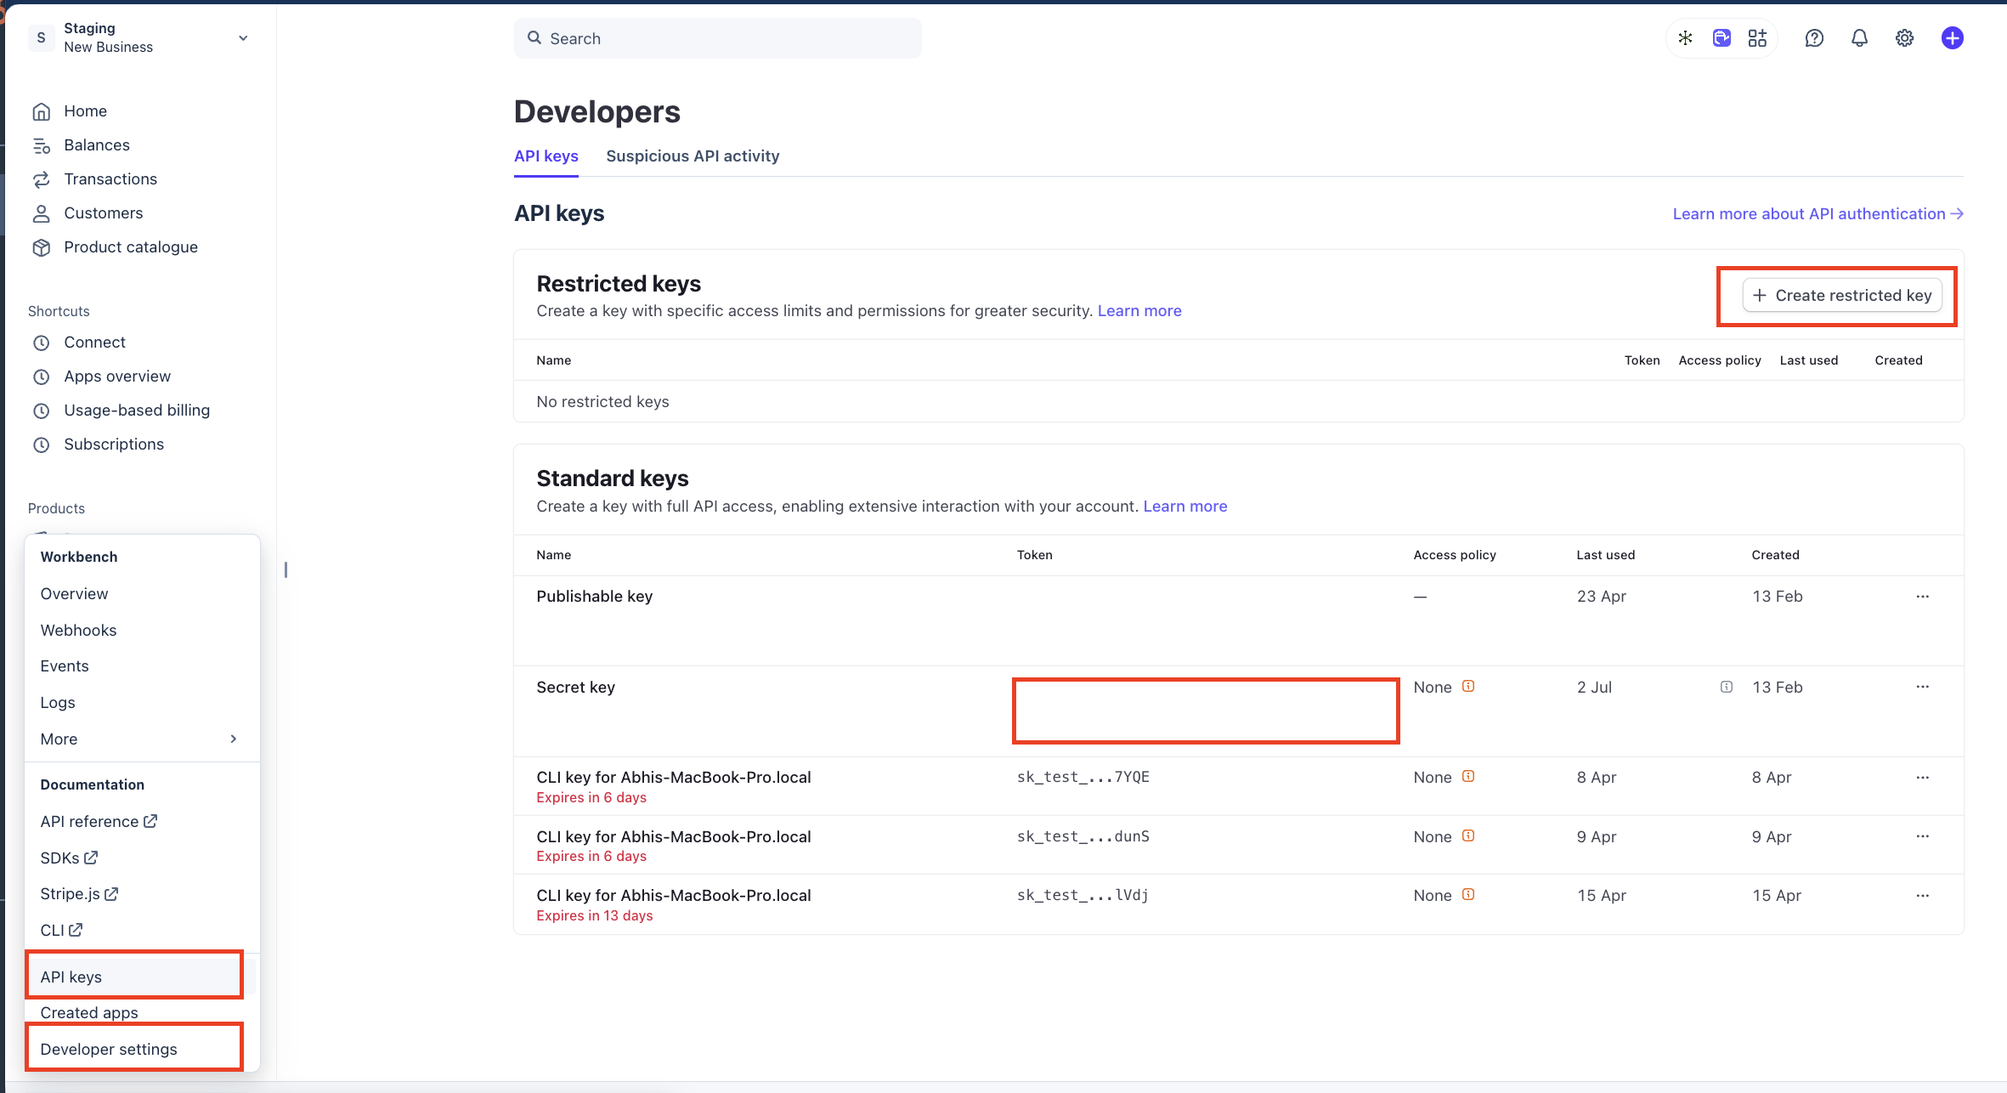Click the Balances icon in sidebar
The width and height of the screenshot is (2007, 1093).
[x=41, y=145]
